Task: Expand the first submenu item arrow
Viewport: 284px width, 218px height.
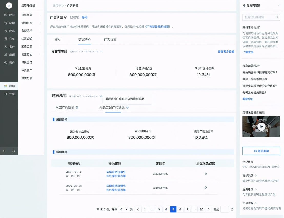Action: (40, 15)
